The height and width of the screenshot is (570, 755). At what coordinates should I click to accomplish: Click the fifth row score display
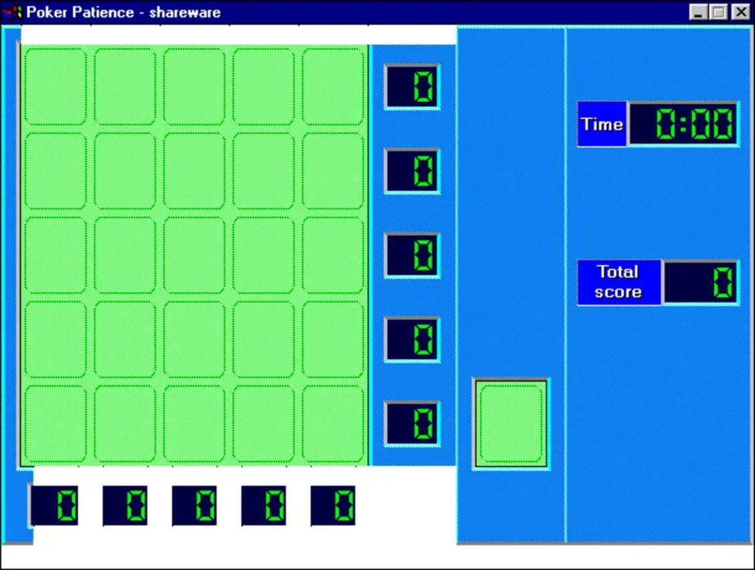[x=412, y=424]
